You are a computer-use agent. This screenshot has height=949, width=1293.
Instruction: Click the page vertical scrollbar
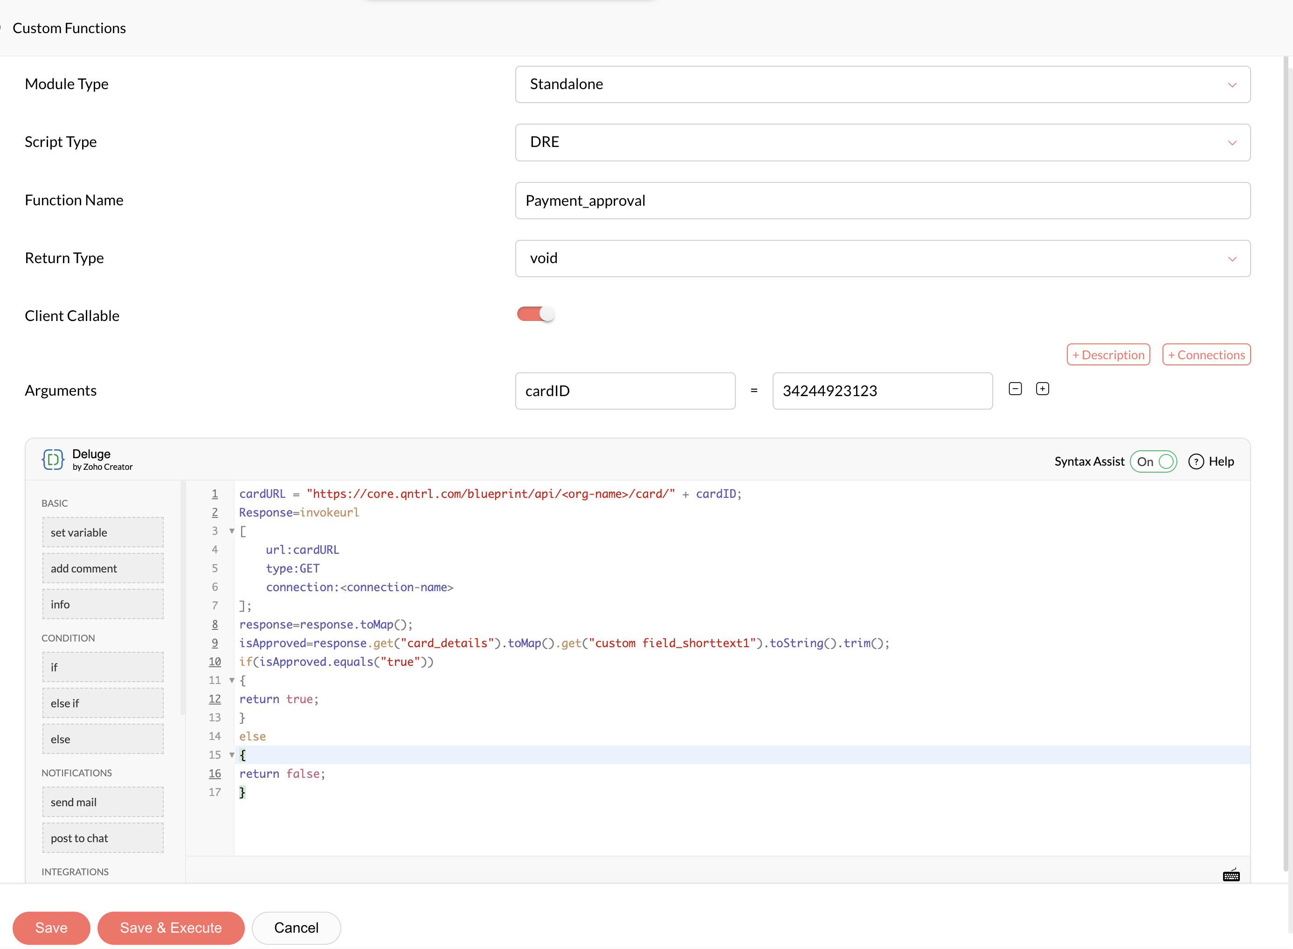[1286, 460]
